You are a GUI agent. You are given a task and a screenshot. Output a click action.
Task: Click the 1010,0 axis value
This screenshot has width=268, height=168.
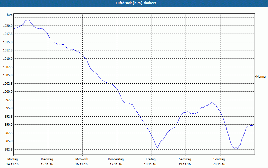pyautogui.click(x=8, y=58)
